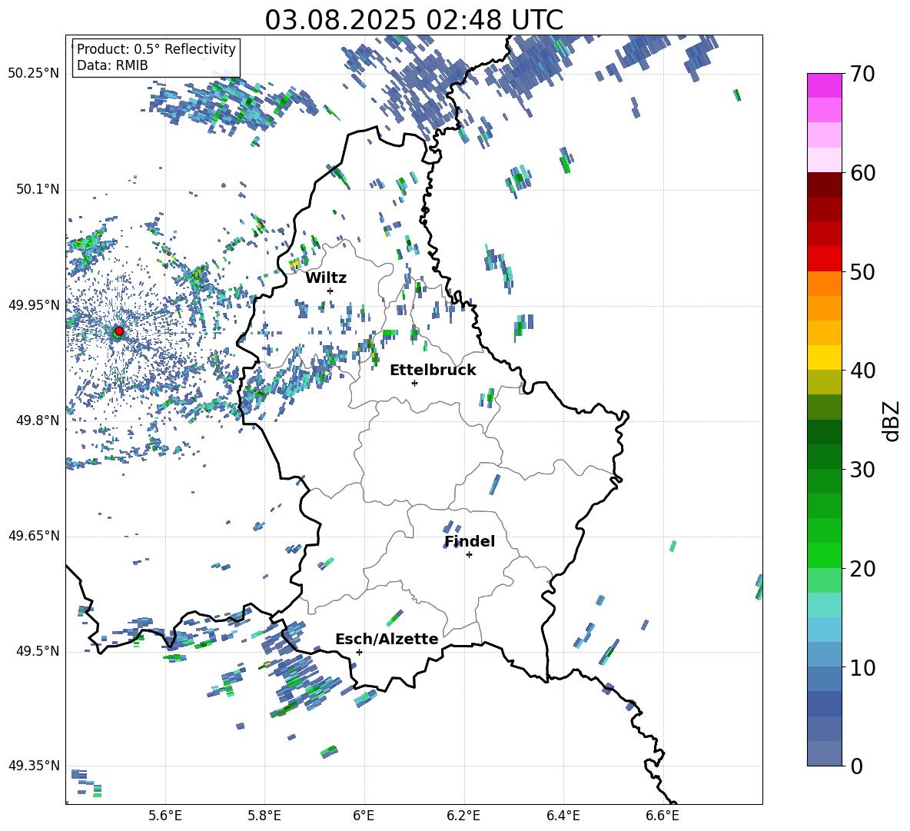Click the 30 tick on colorbar
This screenshot has width=910, height=831.
click(x=862, y=470)
